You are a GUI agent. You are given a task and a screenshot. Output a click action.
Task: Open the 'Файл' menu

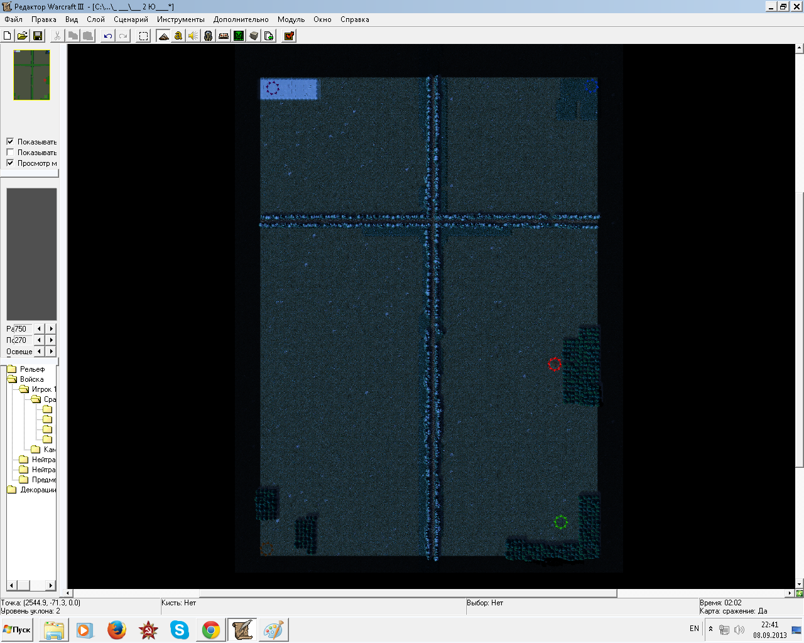(x=13, y=19)
